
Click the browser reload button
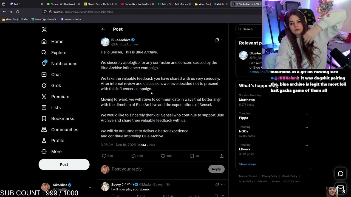[18, 12]
